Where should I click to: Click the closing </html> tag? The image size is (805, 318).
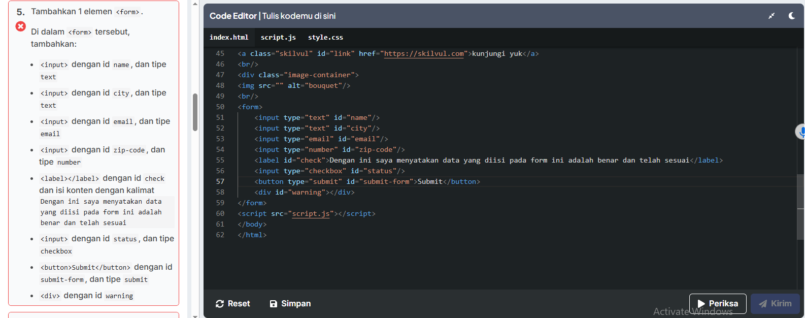[x=252, y=235]
